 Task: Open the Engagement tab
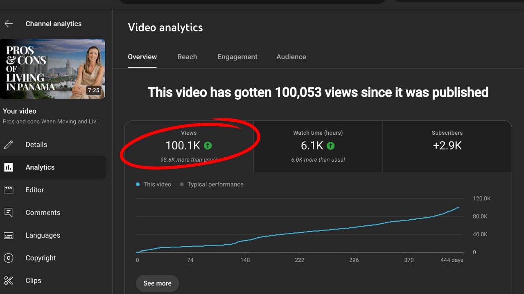click(x=237, y=57)
